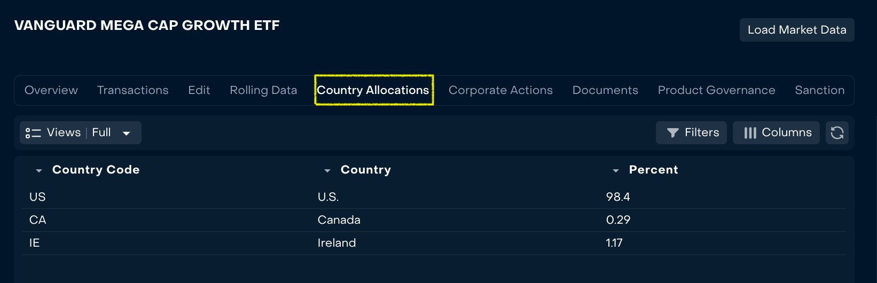The height and width of the screenshot is (283, 877).
Task: Select the Rolling Data tab
Action: [263, 90]
